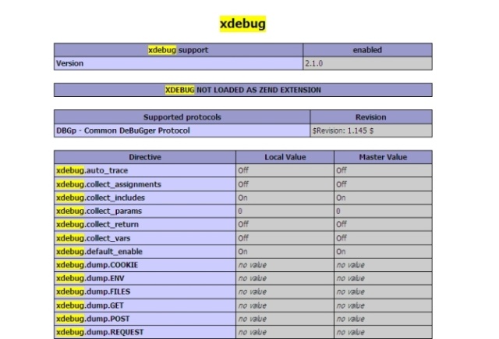Click master 'no value' for xdebug.dump.COOKIE

[383, 265]
